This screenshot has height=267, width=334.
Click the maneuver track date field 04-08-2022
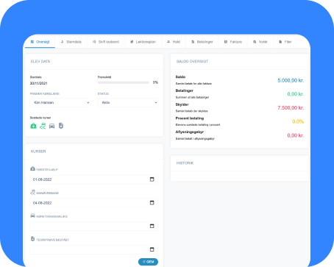93,203
